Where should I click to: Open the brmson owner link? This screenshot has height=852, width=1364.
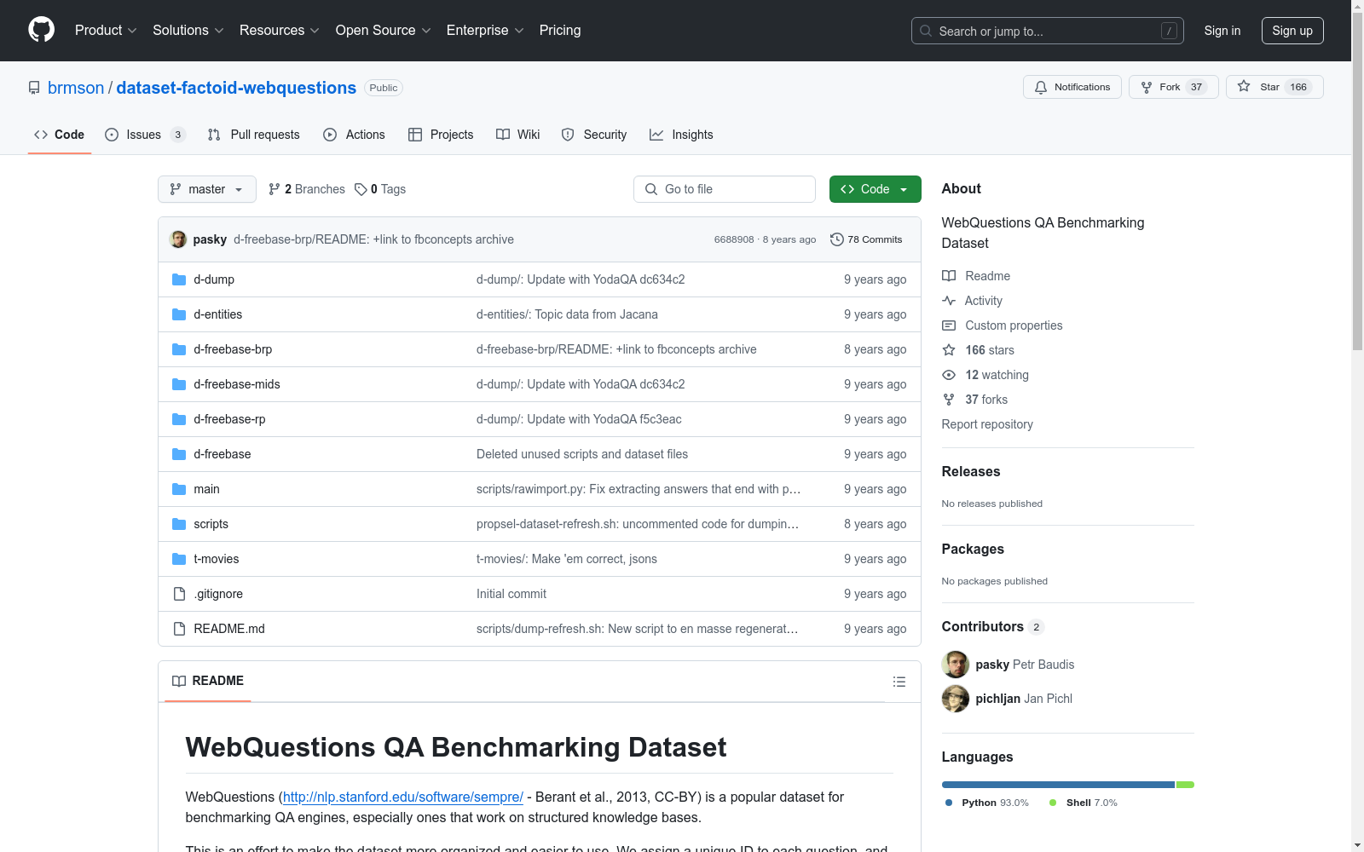(76, 88)
